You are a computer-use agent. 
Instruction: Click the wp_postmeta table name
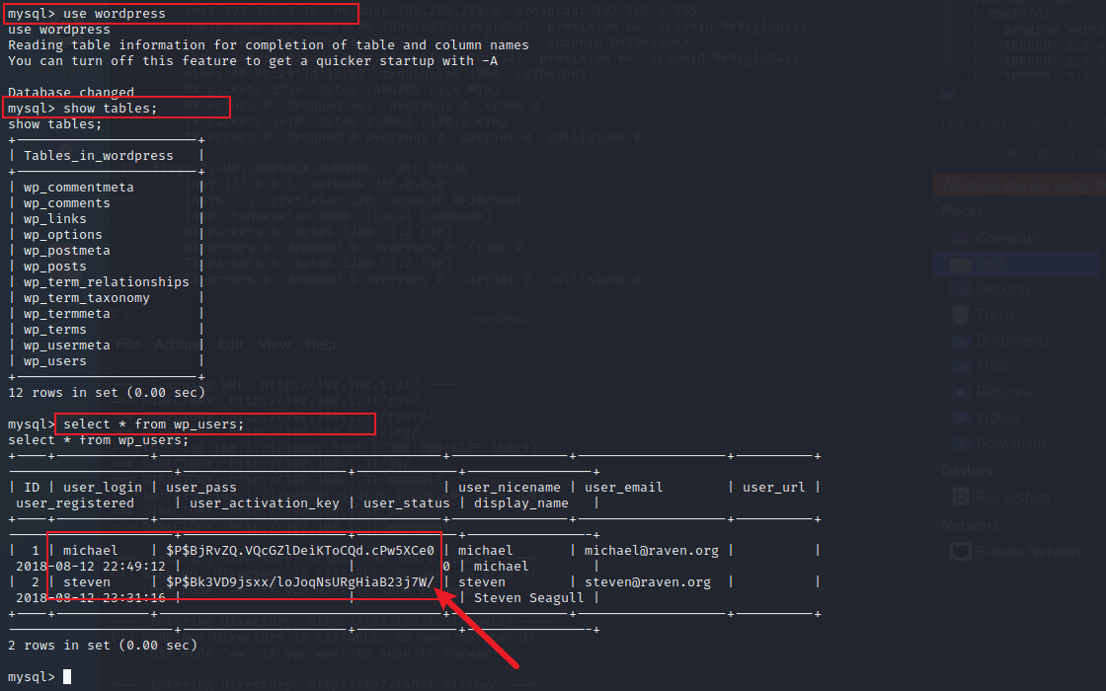click(x=67, y=251)
